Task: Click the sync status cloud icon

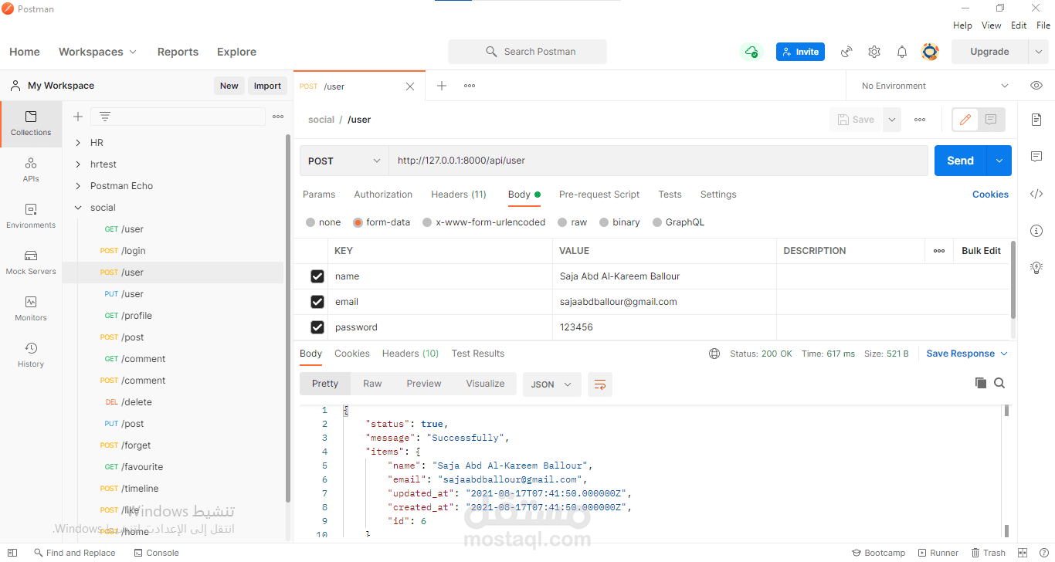Action: pos(751,52)
